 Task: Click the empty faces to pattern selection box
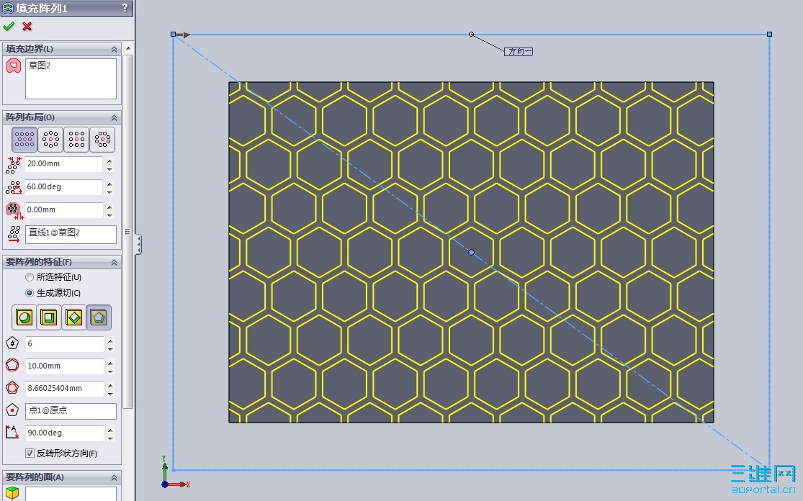(71, 493)
